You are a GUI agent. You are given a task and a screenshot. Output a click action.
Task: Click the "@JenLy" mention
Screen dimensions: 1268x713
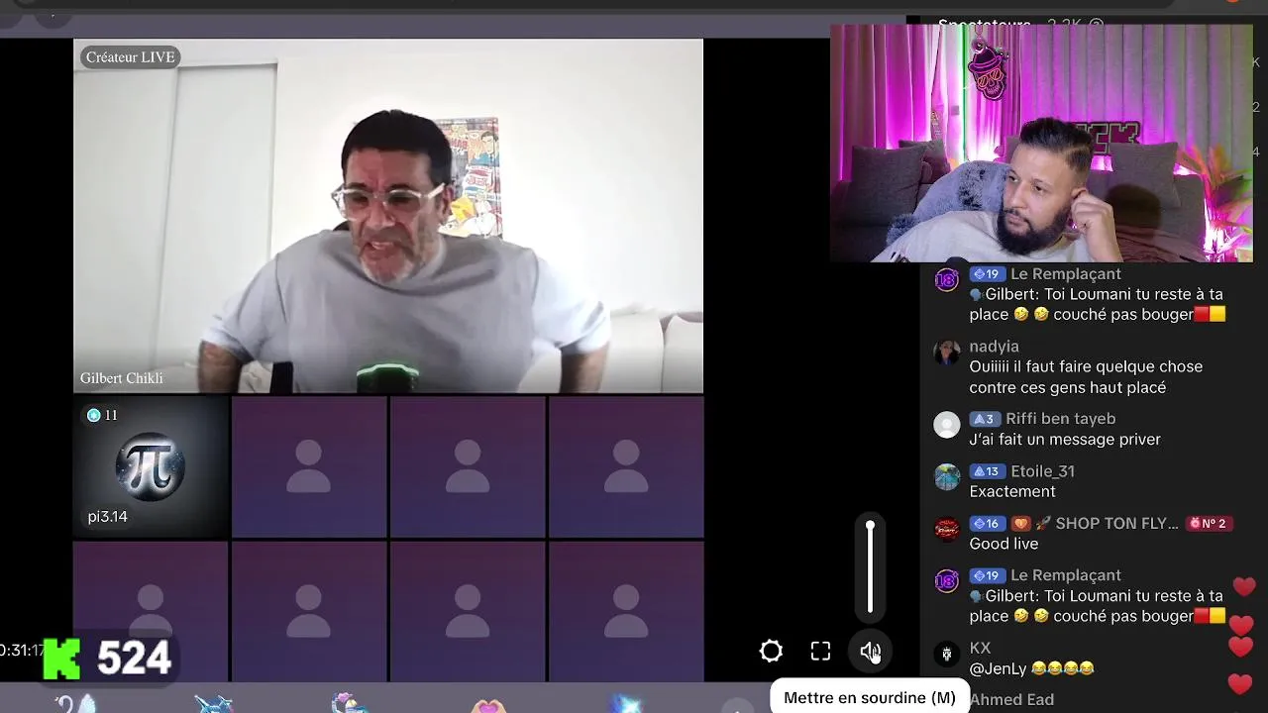[999, 669]
